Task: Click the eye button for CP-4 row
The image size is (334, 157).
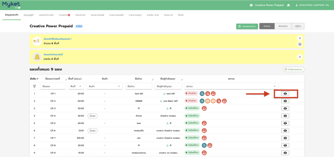Action: (285, 116)
